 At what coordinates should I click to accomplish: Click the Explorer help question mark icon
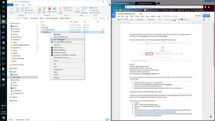pyautogui.click(x=110, y=5)
